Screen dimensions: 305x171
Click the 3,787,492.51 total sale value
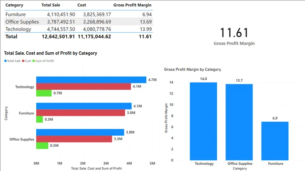click(x=61, y=22)
